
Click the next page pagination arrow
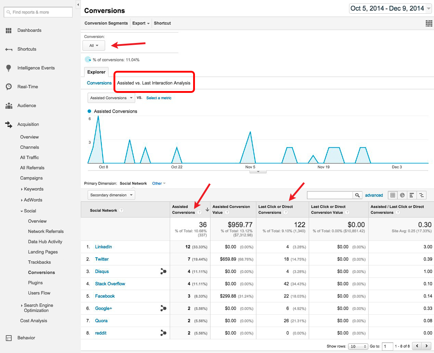click(427, 346)
